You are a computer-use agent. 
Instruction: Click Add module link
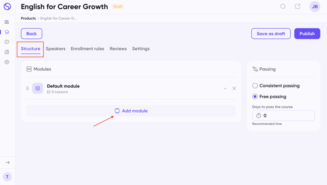coord(131,111)
